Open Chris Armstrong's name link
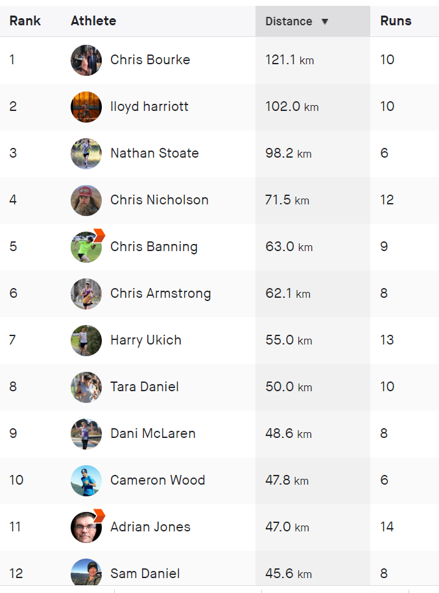The height and width of the screenshot is (593, 439). tap(160, 293)
